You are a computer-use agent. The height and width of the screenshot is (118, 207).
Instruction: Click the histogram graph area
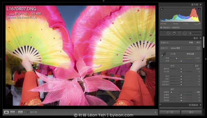tap(180, 15)
